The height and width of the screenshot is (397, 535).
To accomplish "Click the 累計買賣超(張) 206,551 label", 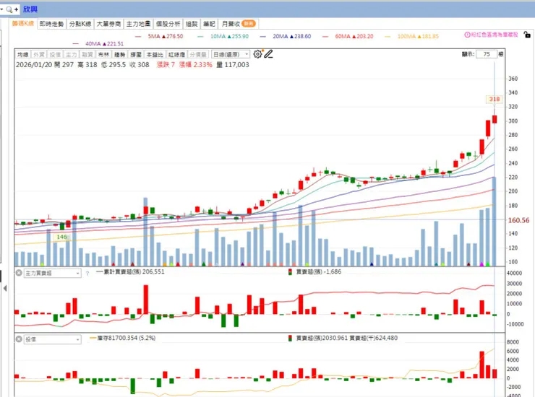I will (x=131, y=271).
